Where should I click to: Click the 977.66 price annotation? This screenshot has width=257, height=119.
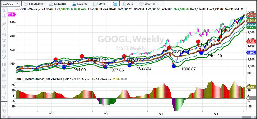tap(118, 70)
